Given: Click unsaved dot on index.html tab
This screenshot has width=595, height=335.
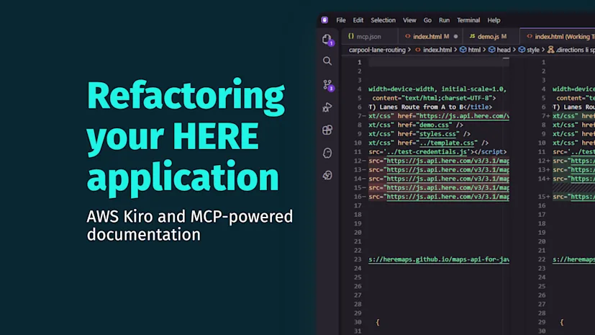Looking at the screenshot, I should pyautogui.click(x=455, y=37).
